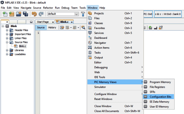Open the Debug menu
The height and width of the screenshot is (114, 184).
pos(65,8)
